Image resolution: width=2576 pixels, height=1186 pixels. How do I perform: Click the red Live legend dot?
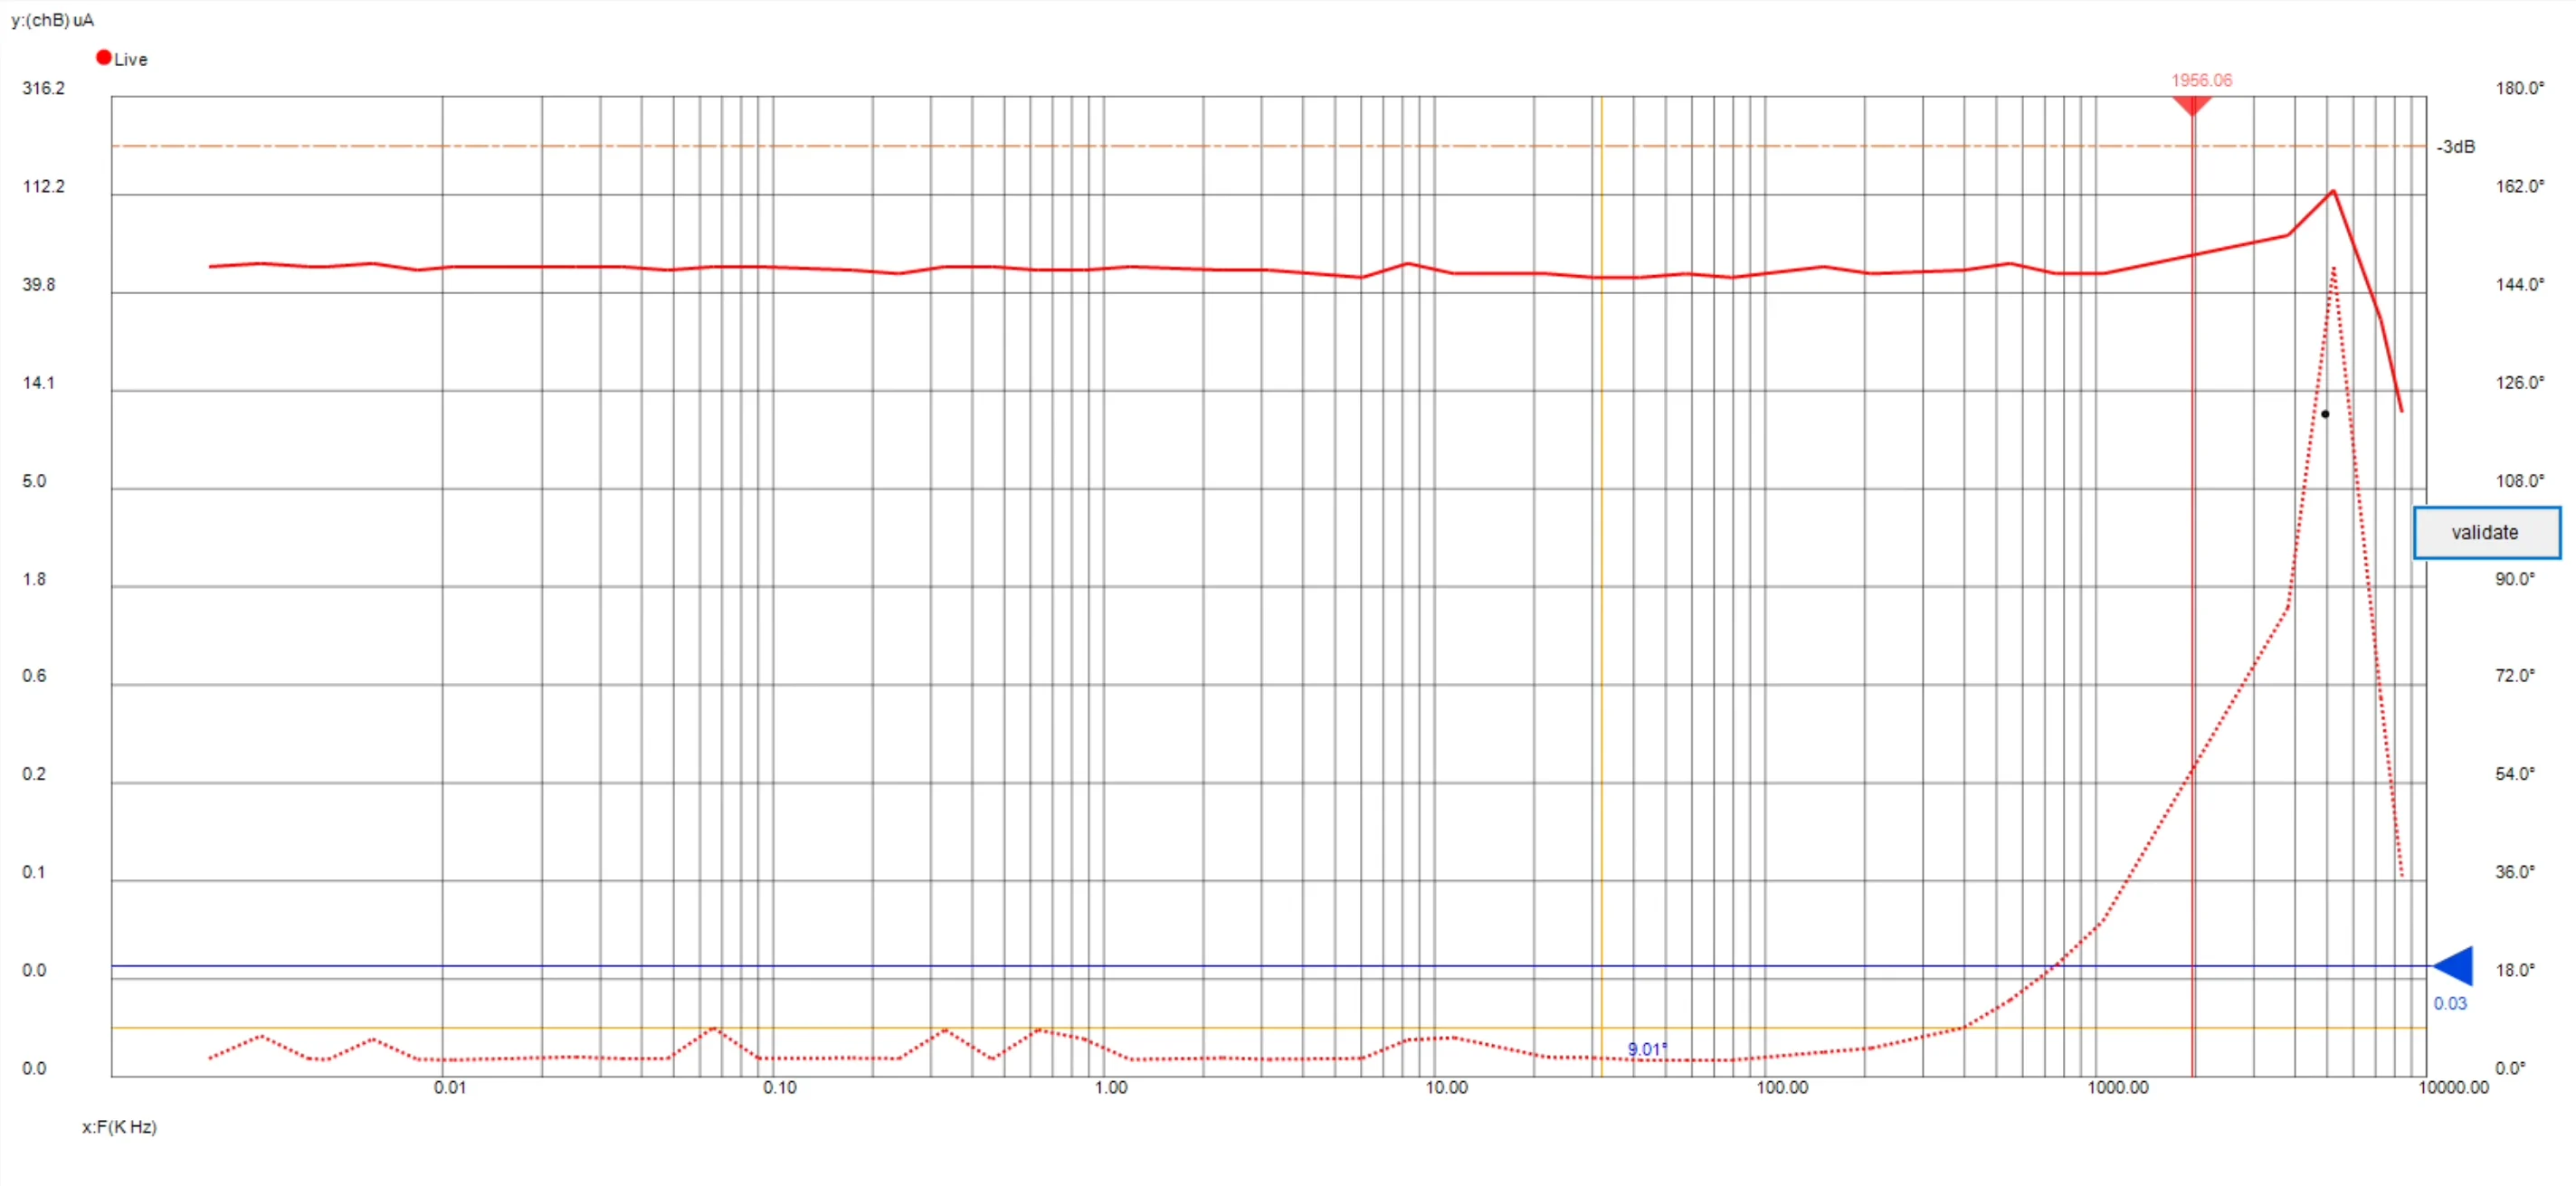tap(103, 58)
